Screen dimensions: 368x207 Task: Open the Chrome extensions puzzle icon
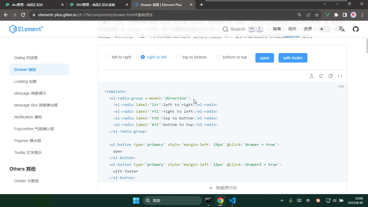(x=336, y=15)
